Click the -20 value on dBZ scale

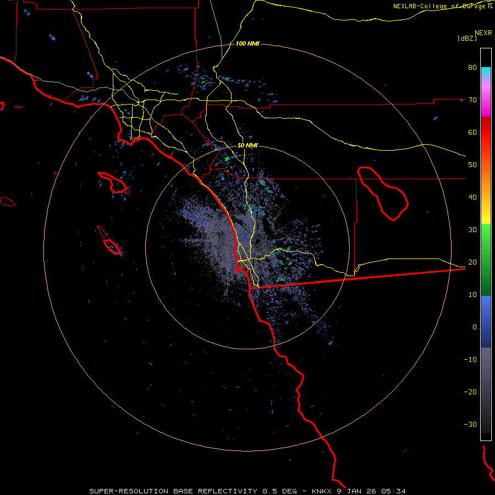click(x=470, y=392)
